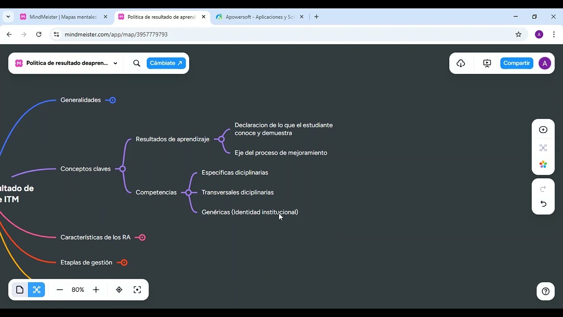Image resolution: width=563 pixels, height=317 pixels.
Task: Zoom out with the minus button
Action: pos(60,290)
